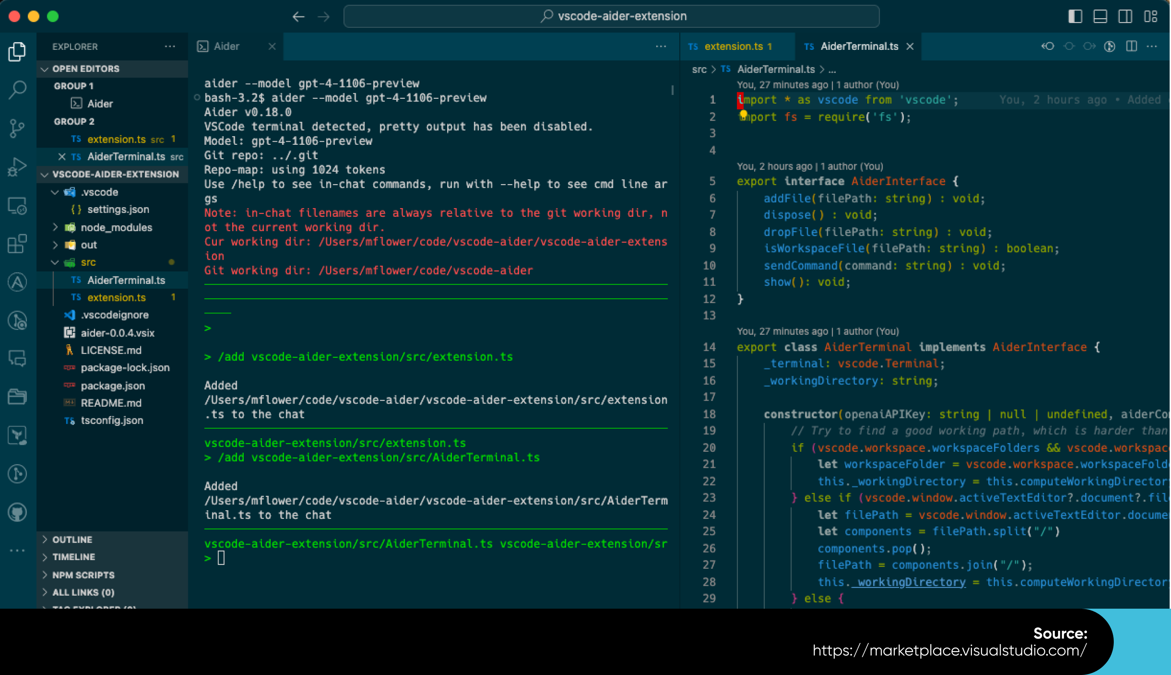Click the terminal prompt cursor in the Aider terminal
This screenshot has height=675, width=1171.
click(221, 558)
